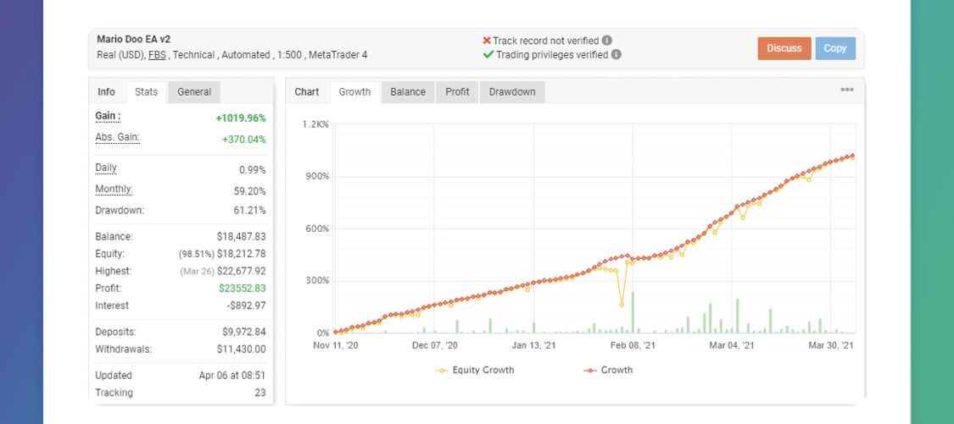Click the red X track record icon

[x=487, y=40]
